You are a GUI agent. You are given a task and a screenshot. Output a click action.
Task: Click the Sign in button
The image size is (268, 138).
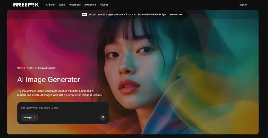click(243, 5)
